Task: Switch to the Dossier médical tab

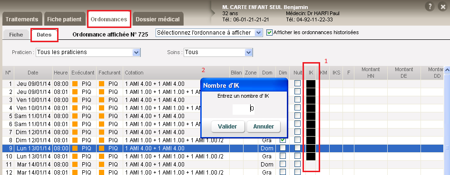Action: tap(158, 19)
